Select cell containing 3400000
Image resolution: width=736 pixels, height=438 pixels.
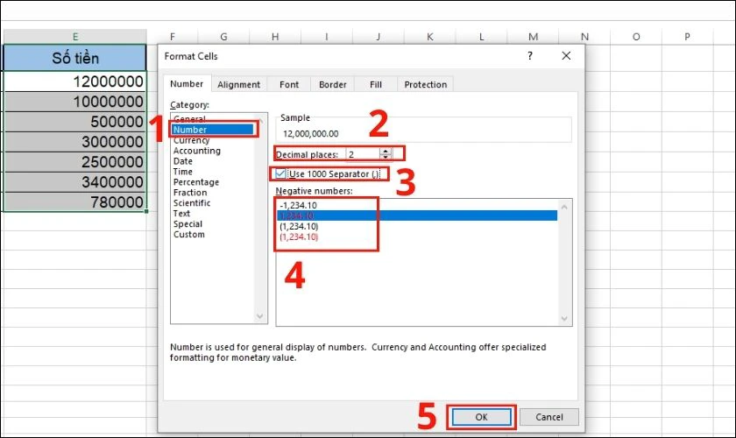point(75,182)
